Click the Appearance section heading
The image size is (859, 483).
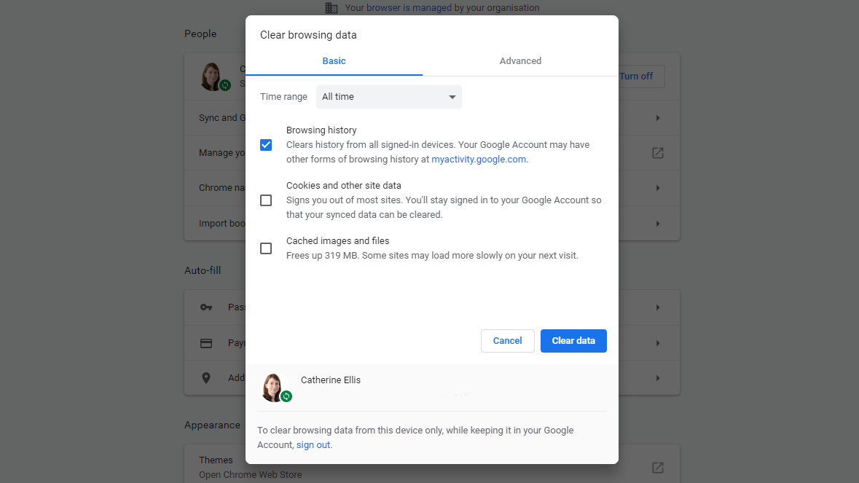tap(212, 425)
